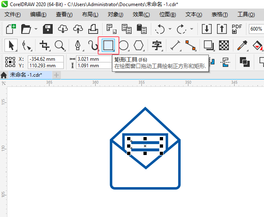Choose the Crop tool

[x=45, y=45]
